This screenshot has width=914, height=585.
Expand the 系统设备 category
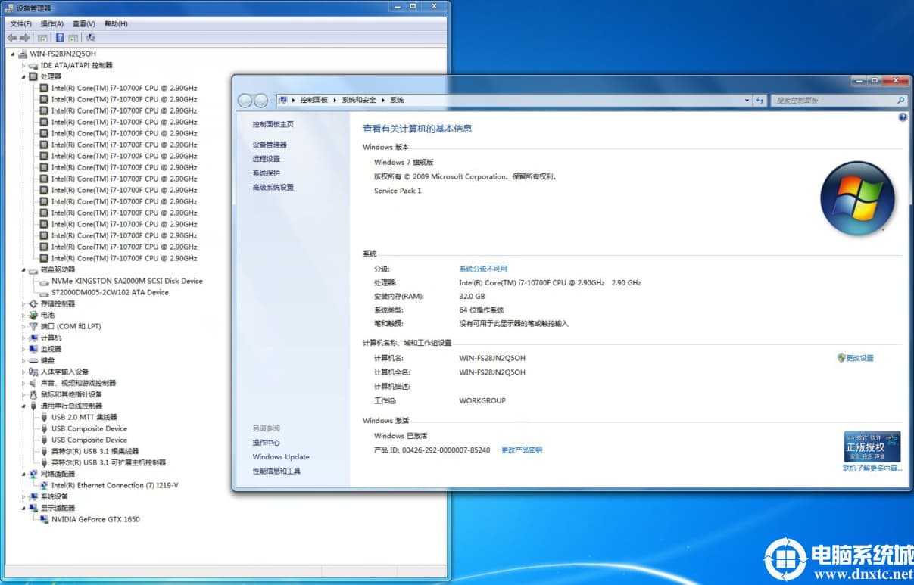23,496
